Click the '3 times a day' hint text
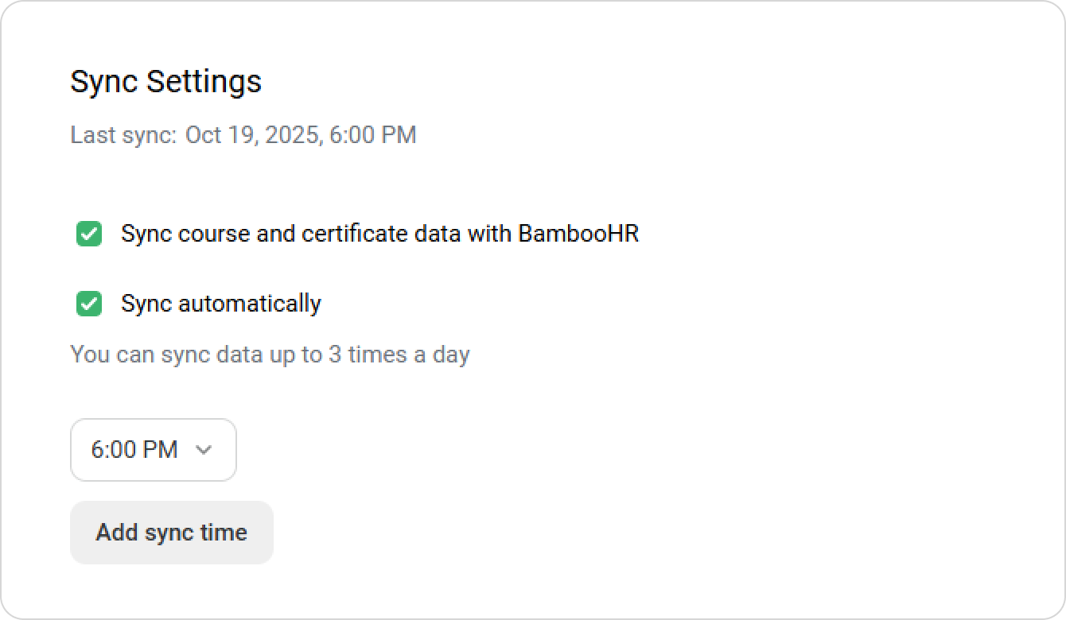 click(399, 355)
